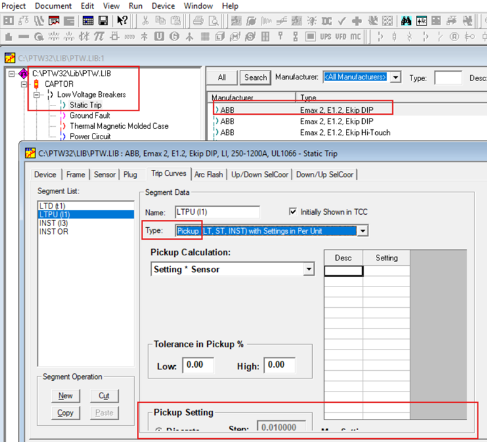
Task: Click the context help arrow icon
Action: click(122, 21)
